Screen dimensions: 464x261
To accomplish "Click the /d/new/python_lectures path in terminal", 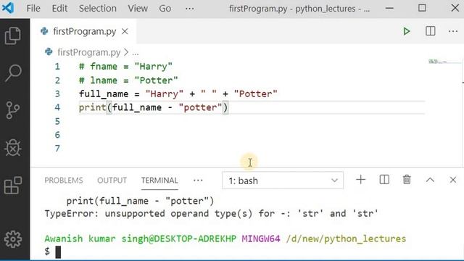I will [346, 239].
